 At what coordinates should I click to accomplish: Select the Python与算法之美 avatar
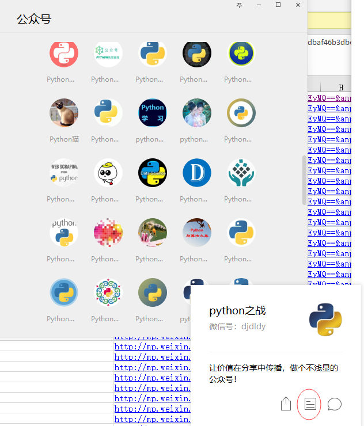[x=197, y=233]
